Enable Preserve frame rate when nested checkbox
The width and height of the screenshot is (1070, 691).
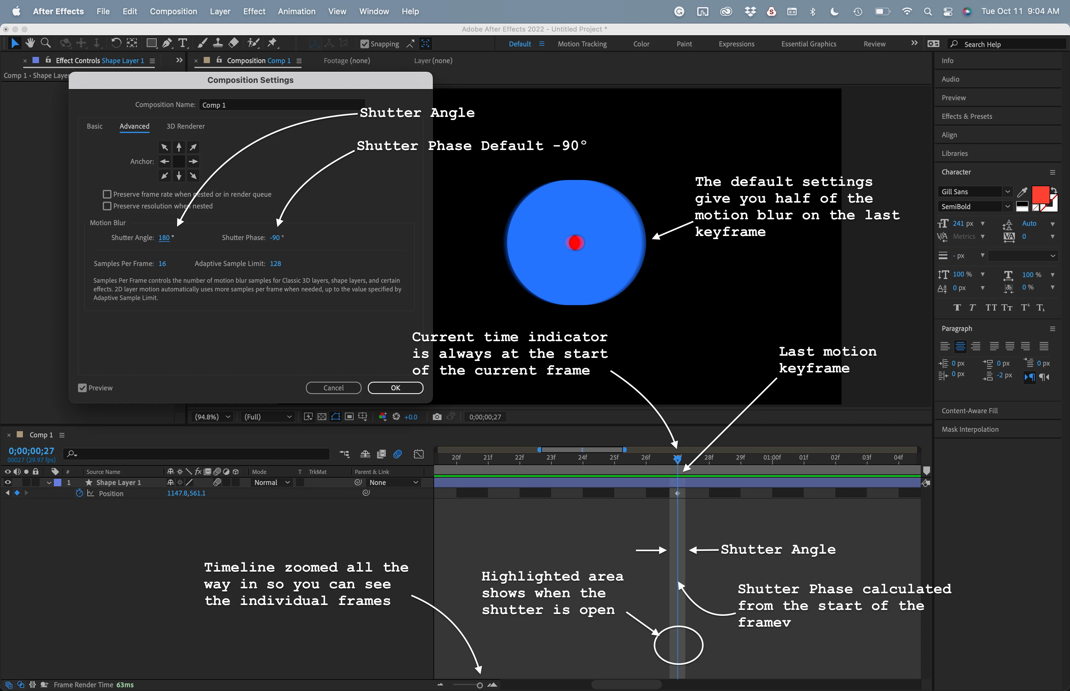[x=107, y=194]
